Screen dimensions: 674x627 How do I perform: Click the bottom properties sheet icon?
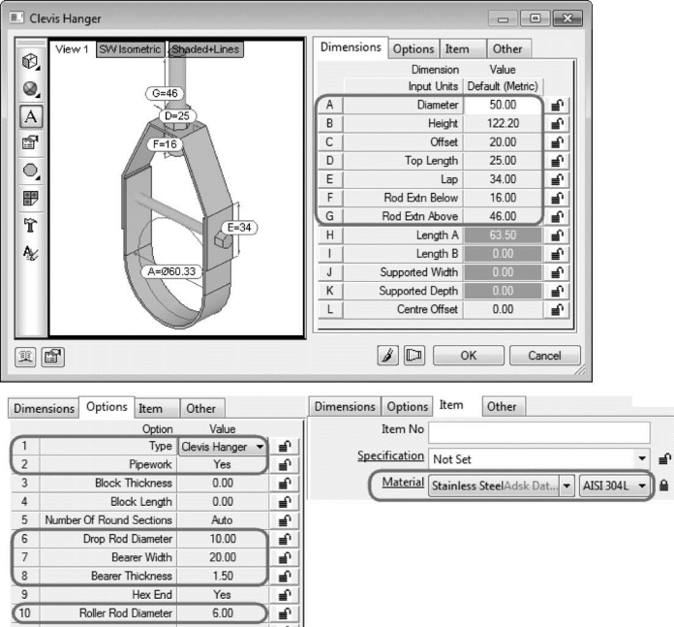[x=53, y=357]
